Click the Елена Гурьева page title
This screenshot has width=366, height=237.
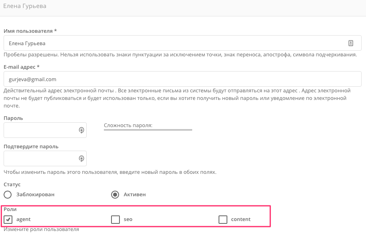point(25,6)
